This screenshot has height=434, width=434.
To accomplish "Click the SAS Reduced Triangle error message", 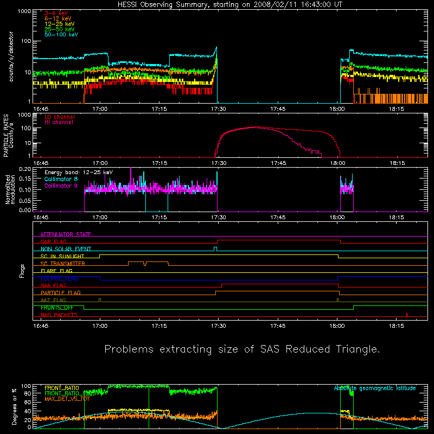I will (242, 349).
